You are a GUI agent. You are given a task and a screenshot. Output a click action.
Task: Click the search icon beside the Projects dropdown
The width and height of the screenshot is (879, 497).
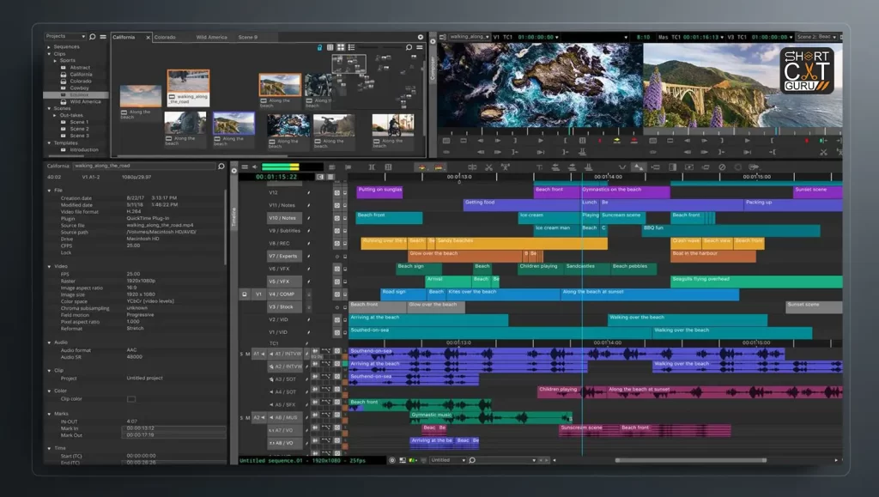pos(93,37)
